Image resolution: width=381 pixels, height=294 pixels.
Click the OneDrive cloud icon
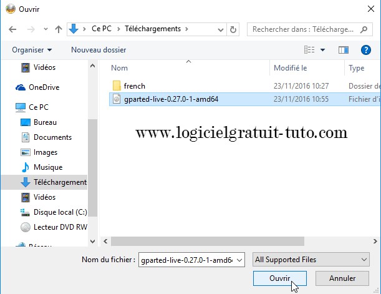coord(21,87)
